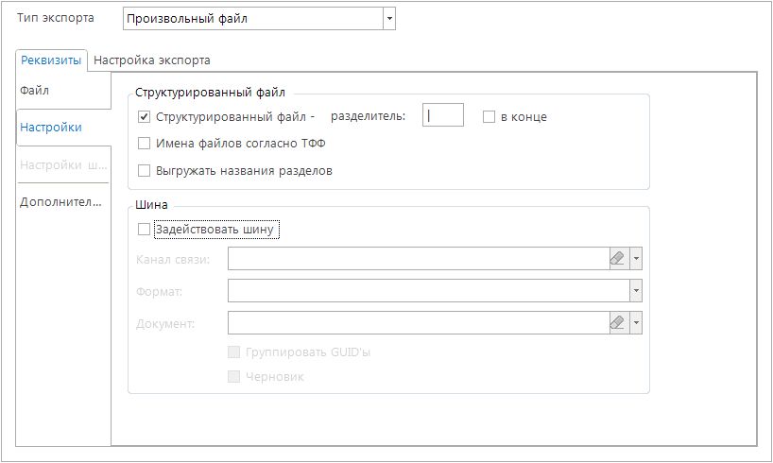Screen dimensions: 773x463
Task: Check Имена файлов согласно ТФФ
Action: pos(145,144)
